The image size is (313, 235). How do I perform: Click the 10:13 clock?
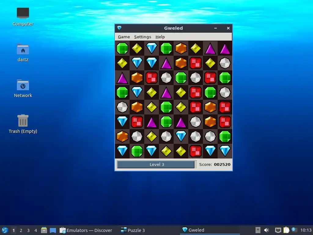point(306,230)
